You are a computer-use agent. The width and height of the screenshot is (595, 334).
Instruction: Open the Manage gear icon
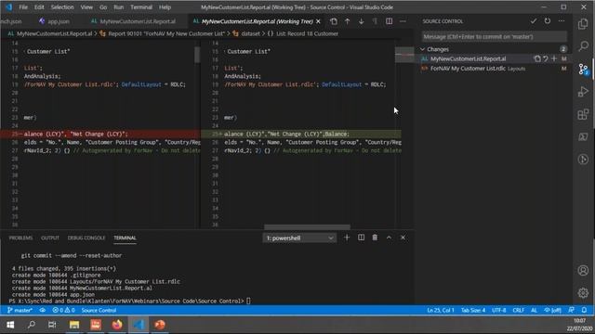pyautogui.click(x=583, y=292)
